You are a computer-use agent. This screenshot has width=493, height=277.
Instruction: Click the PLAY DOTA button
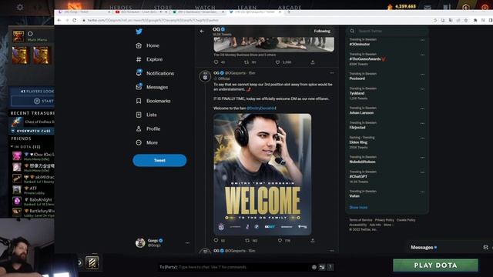coord(435,265)
